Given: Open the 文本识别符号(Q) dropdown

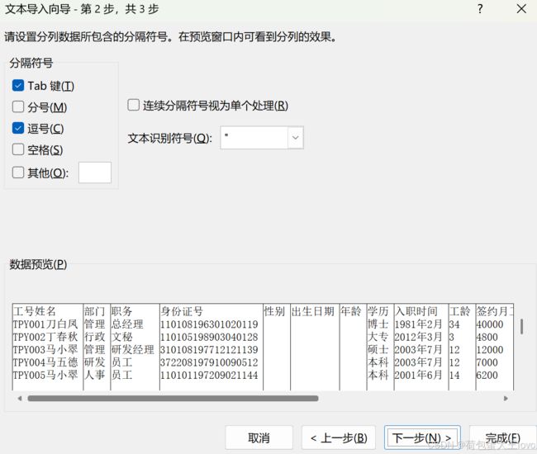Looking at the screenshot, I should tap(295, 138).
